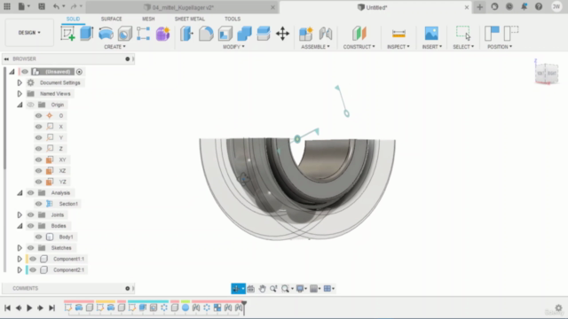
Task: Select the Fillet tool
Action: (206, 34)
